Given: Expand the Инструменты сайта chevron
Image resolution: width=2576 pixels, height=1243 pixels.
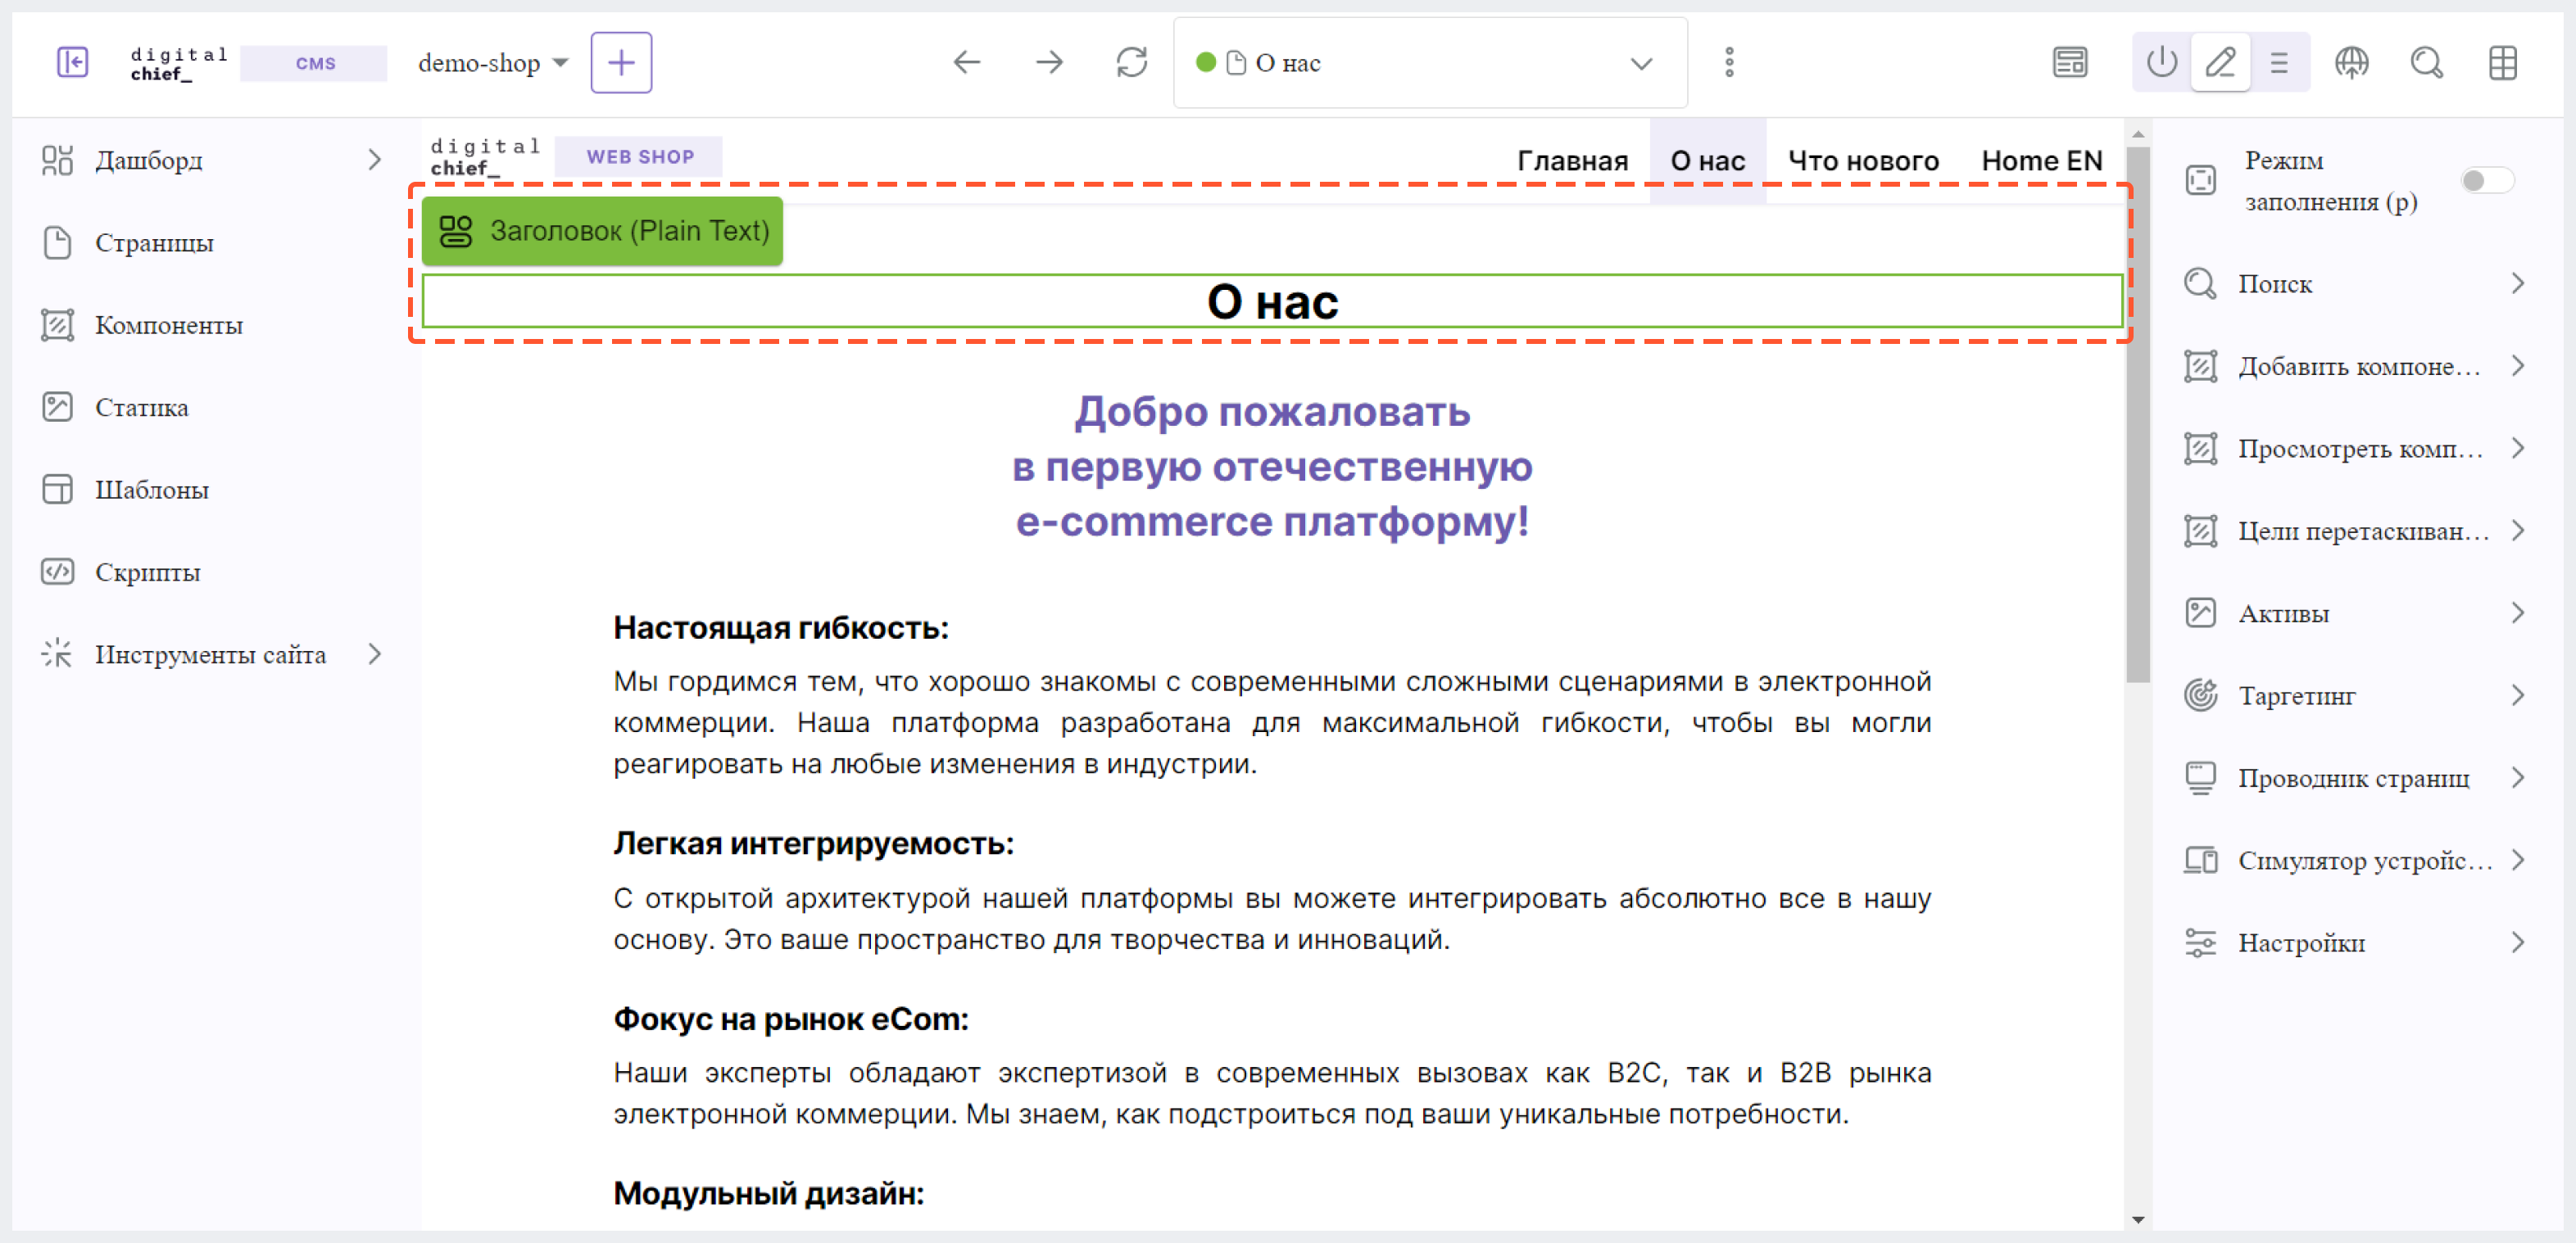Looking at the screenshot, I should [375, 654].
